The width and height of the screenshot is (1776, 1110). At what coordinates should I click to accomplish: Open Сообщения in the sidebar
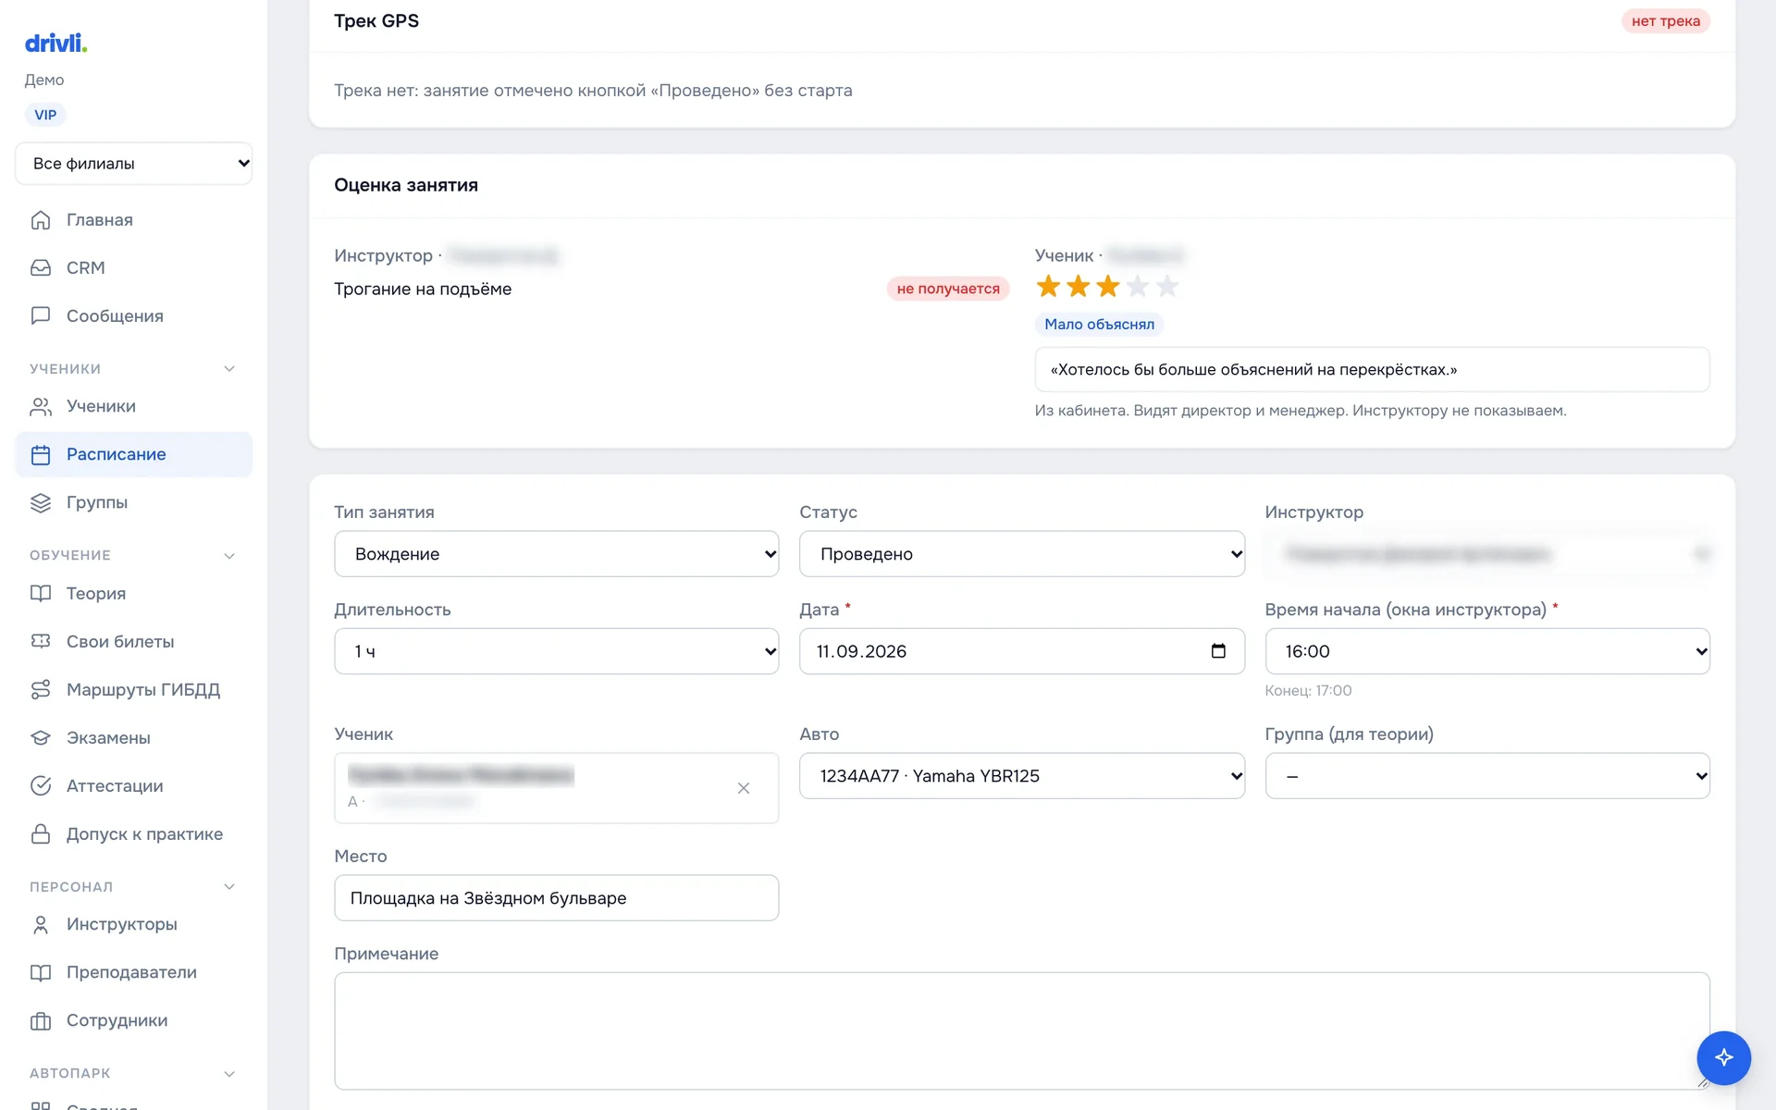[x=133, y=316]
